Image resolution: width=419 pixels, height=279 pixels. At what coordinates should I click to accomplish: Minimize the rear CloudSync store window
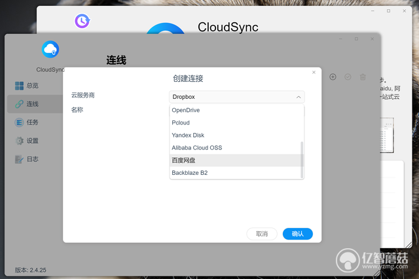tap(373, 10)
